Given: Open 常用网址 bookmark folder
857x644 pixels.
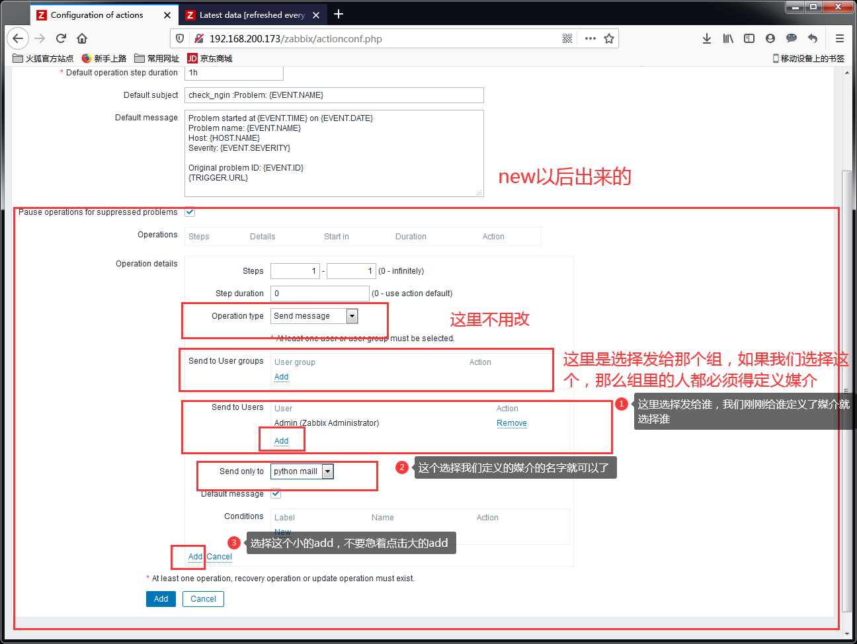Looking at the screenshot, I should [x=157, y=58].
